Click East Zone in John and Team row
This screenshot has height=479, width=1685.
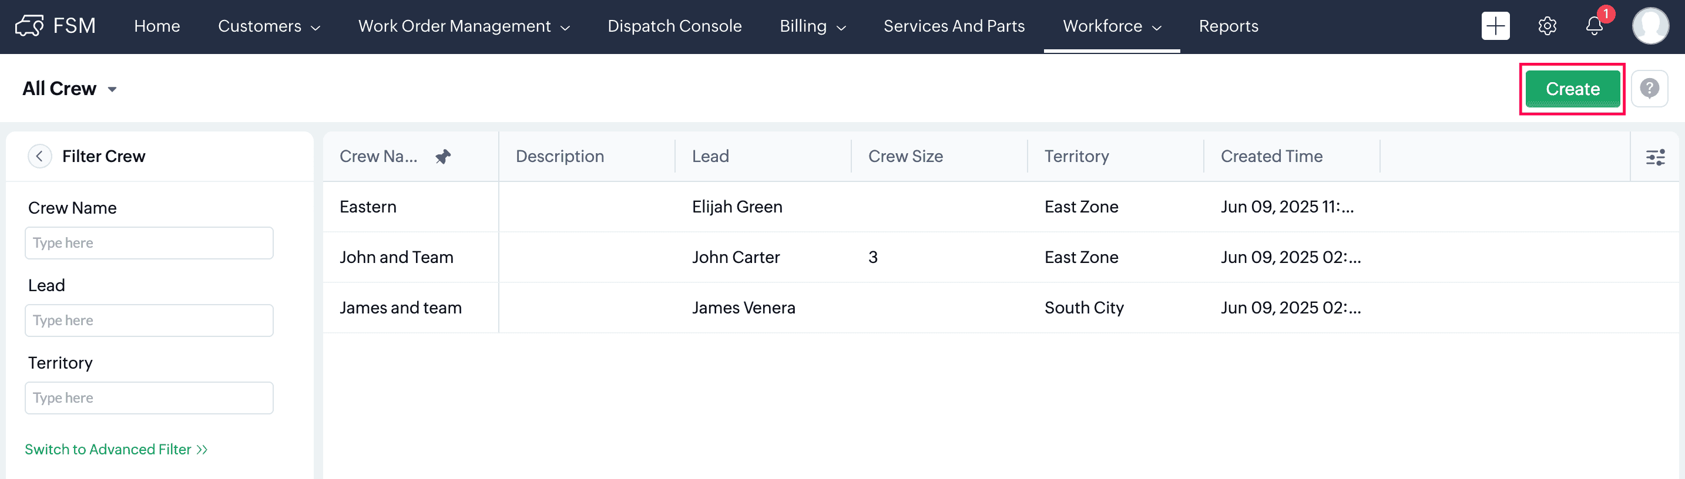1081,258
